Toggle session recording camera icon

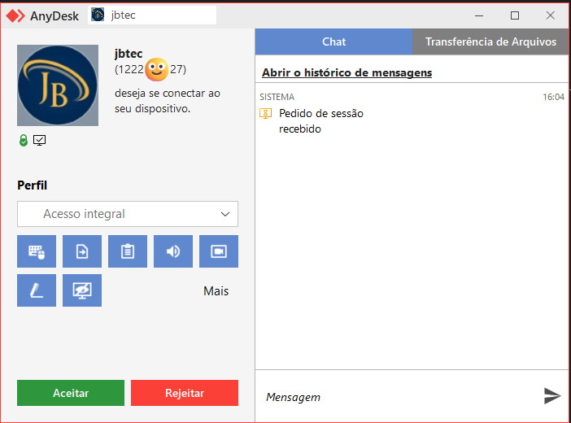(219, 251)
